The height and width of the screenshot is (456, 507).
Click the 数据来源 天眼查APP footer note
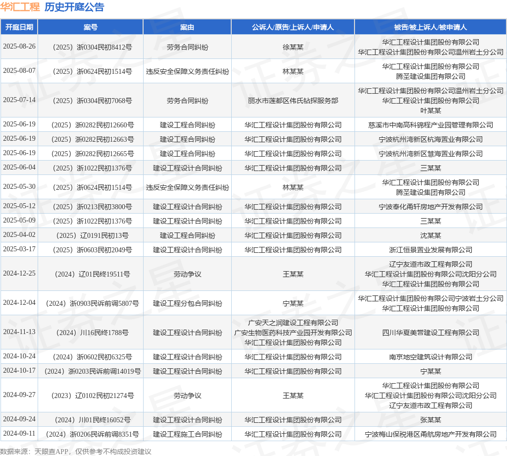coord(76,452)
